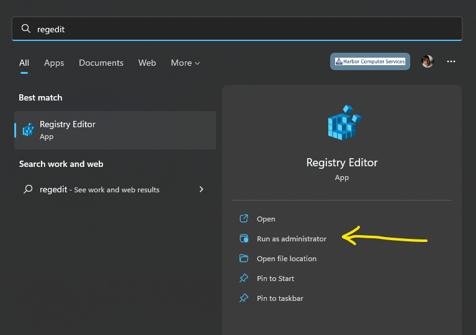Click the Pin to Start pin icon

tap(244, 279)
